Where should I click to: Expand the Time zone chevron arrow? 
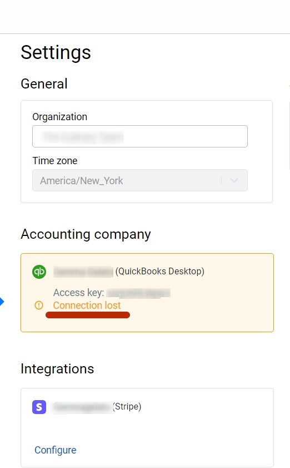(234, 180)
